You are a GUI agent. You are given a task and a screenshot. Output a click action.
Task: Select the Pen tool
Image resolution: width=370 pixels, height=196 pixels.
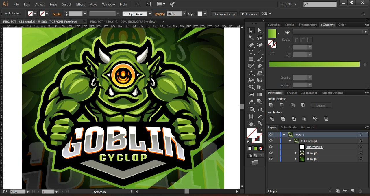coord(251,45)
